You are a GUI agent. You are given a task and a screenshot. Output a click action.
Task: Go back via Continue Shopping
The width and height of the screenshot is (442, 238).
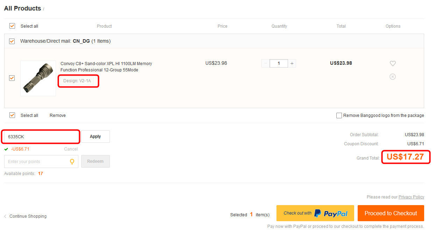28,216
